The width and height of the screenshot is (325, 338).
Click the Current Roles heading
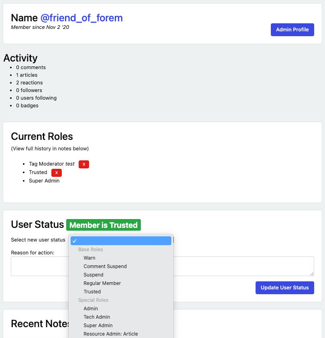tap(42, 136)
